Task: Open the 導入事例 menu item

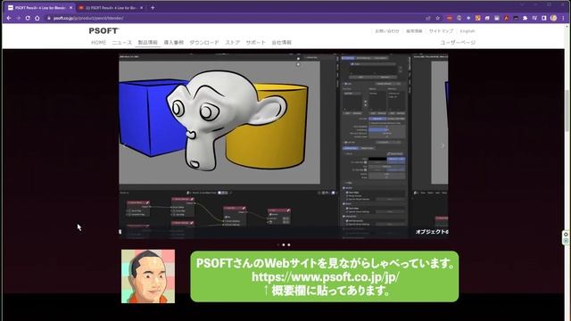Action: (174, 43)
